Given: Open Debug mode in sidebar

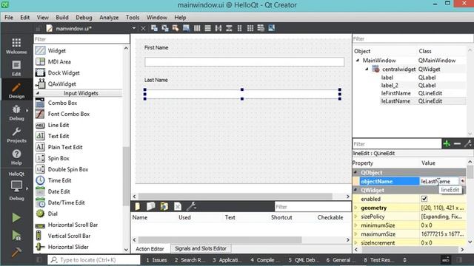Looking at the screenshot, I should [16, 112].
